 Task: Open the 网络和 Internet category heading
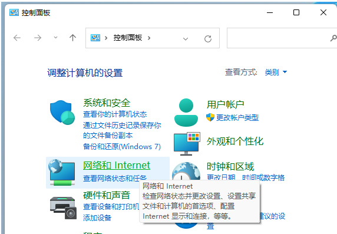117,165
